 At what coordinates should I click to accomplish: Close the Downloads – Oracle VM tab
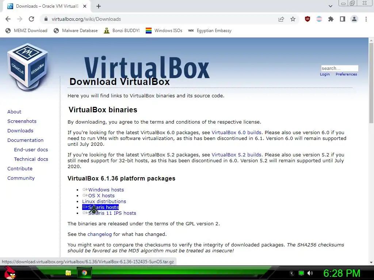point(85,6)
